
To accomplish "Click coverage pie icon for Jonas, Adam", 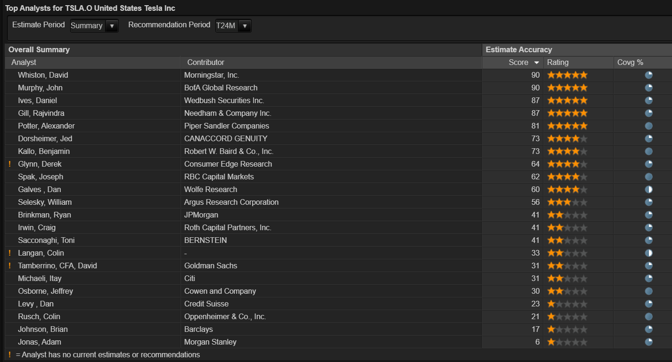I will (649, 342).
